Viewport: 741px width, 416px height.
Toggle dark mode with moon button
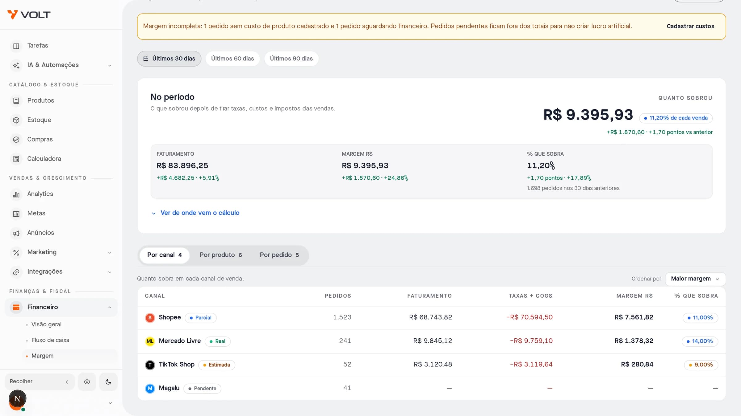[x=108, y=382]
